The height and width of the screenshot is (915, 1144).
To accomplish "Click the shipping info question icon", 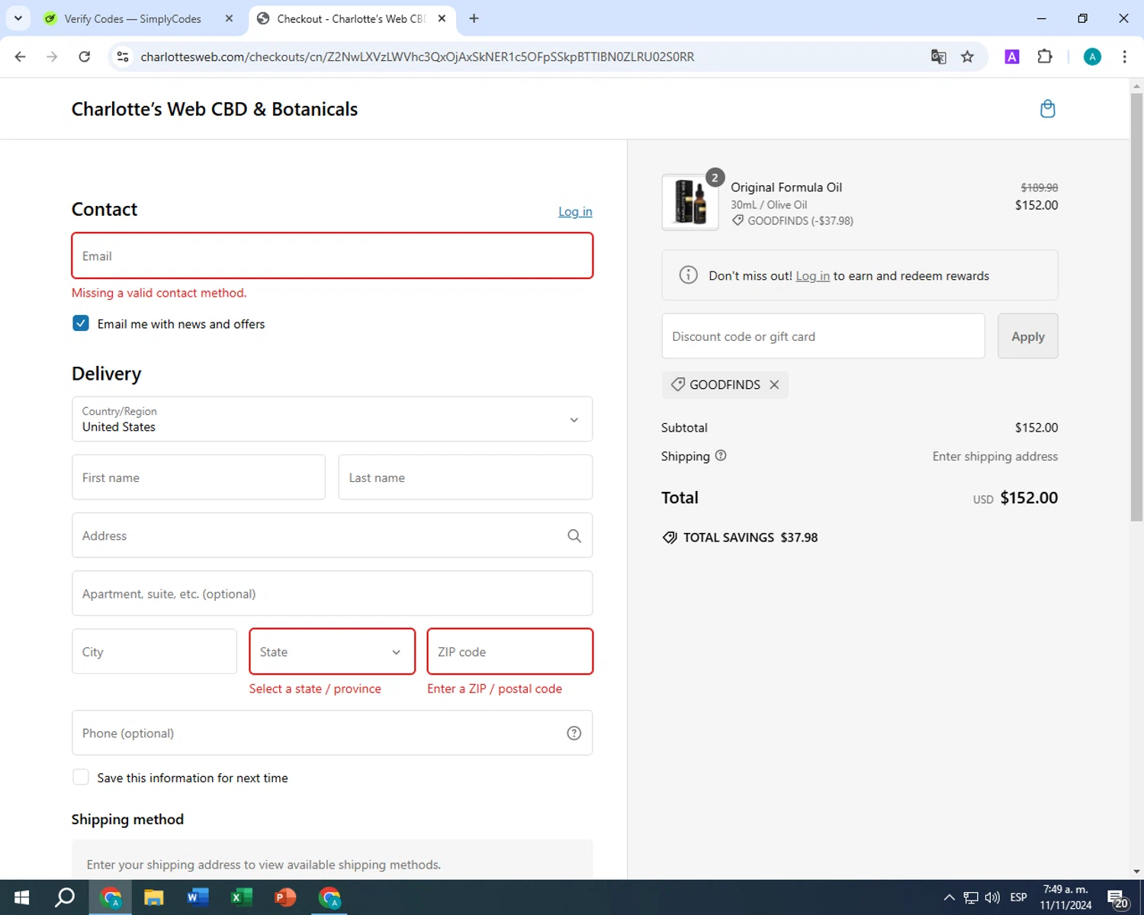I will 721,456.
